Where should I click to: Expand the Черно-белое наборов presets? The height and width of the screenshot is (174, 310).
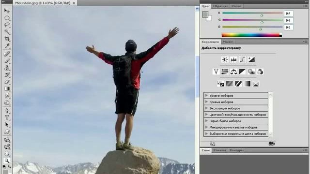pyautogui.click(x=206, y=121)
